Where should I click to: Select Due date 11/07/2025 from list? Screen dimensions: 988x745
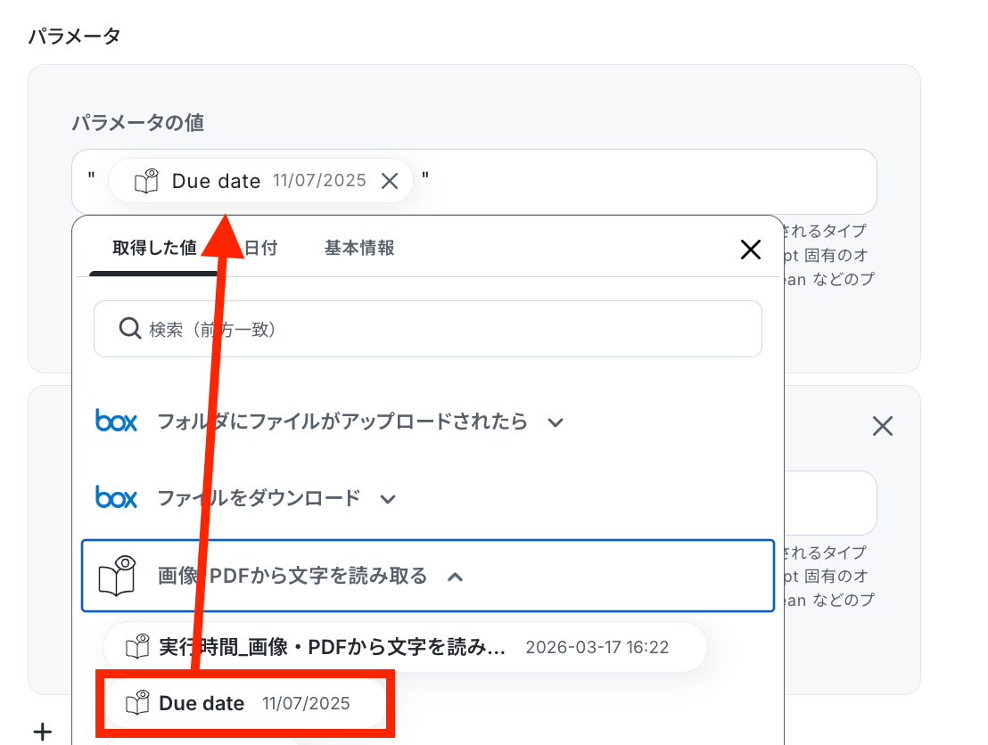[x=245, y=703]
